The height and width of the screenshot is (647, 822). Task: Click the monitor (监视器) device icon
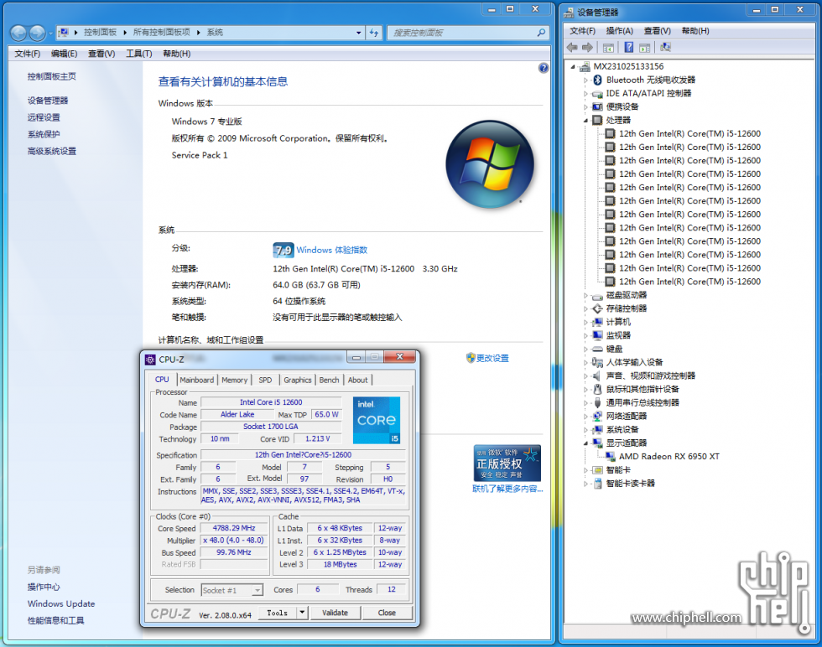point(597,335)
